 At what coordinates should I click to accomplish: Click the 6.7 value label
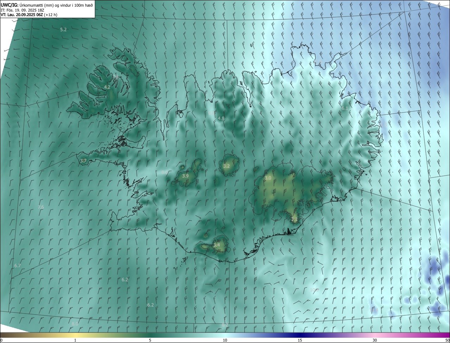click(18, 265)
